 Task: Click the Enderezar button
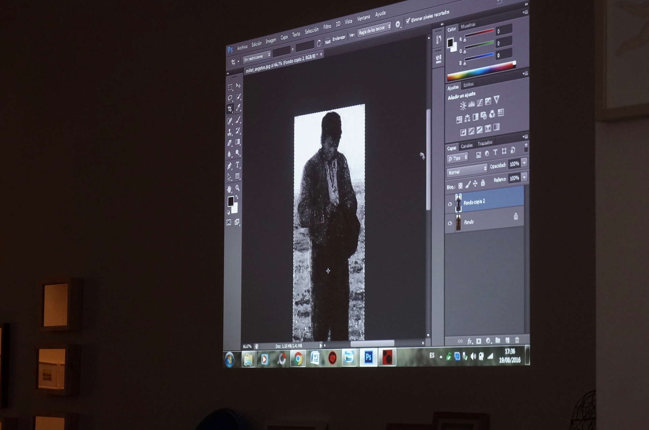pyautogui.click(x=335, y=39)
